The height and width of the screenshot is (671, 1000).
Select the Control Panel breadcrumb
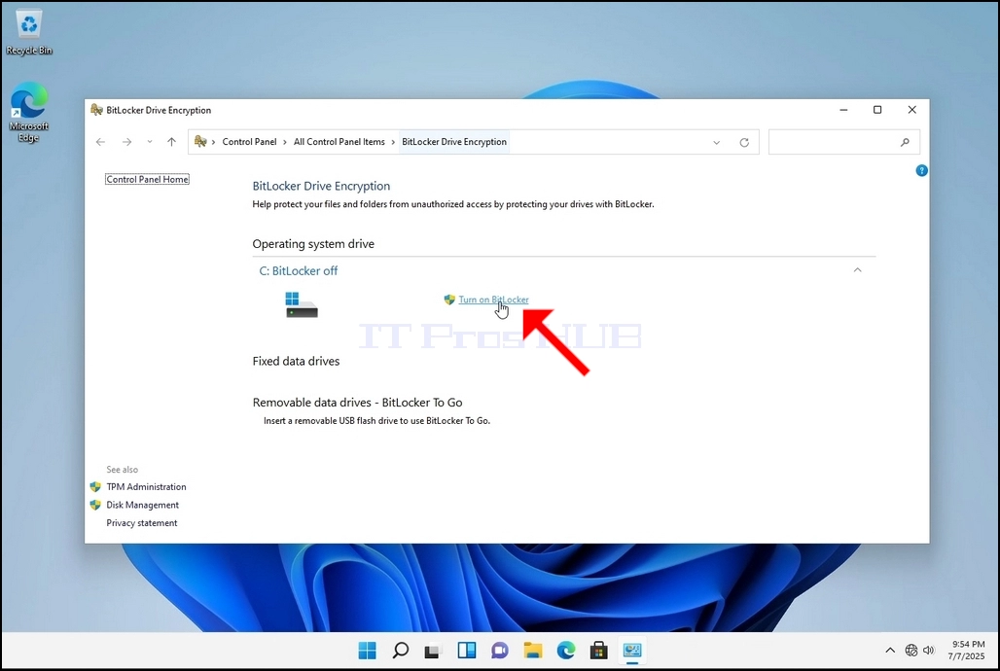coord(249,142)
